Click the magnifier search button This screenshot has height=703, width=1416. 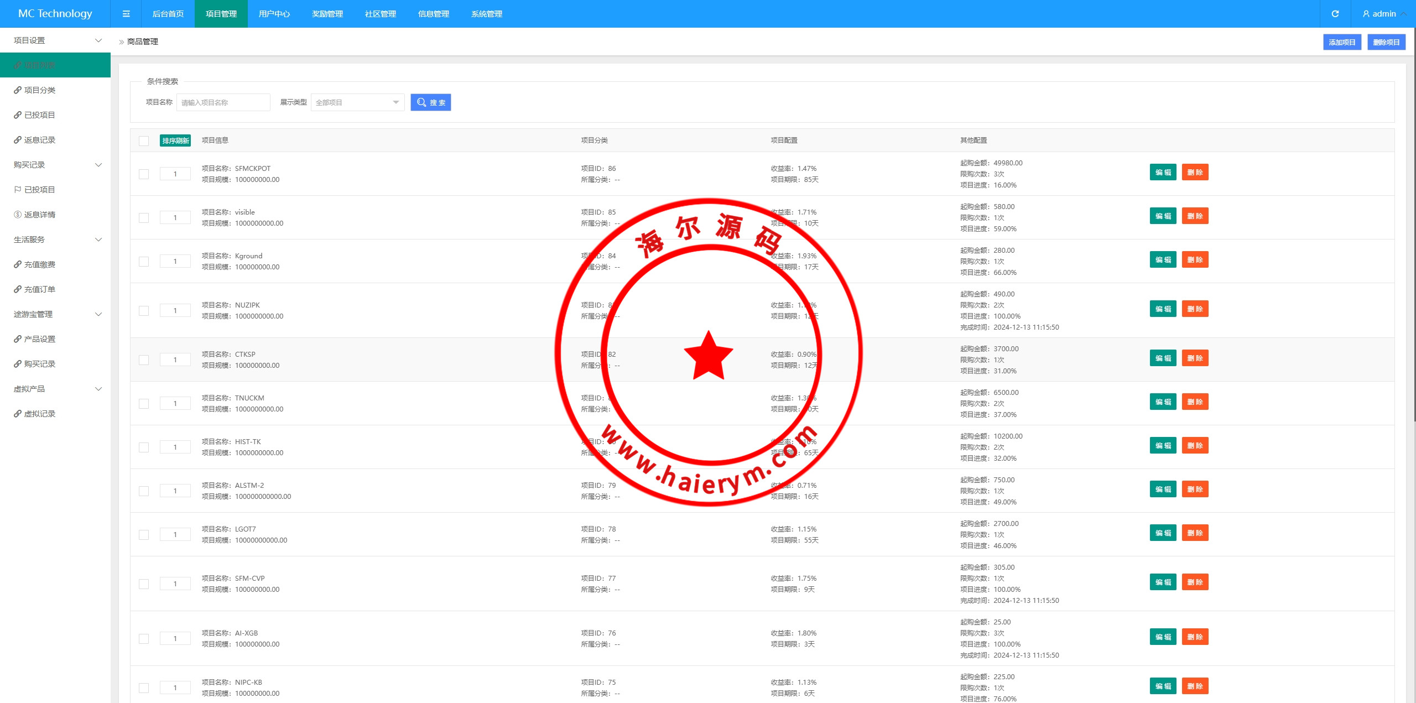point(430,102)
